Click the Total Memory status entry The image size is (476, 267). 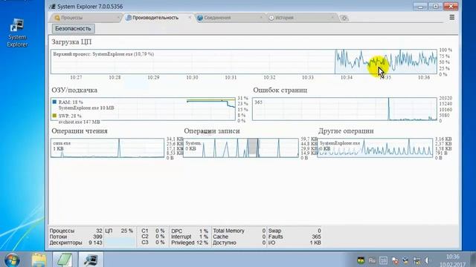(x=239, y=231)
